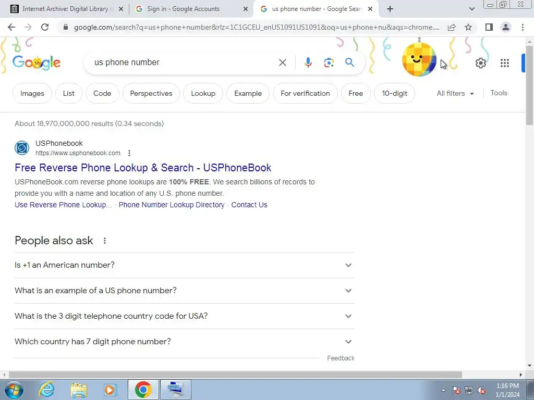
Task: Select the Code filter chip
Action: [102, 93]
